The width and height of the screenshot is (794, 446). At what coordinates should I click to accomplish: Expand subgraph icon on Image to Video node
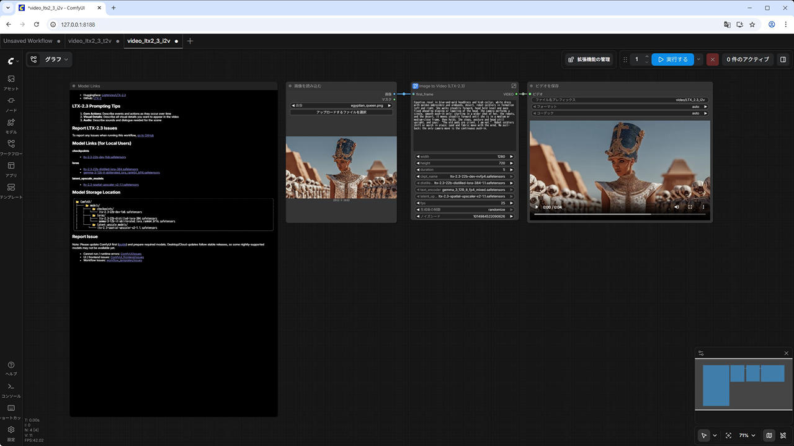tap(514, 86)
